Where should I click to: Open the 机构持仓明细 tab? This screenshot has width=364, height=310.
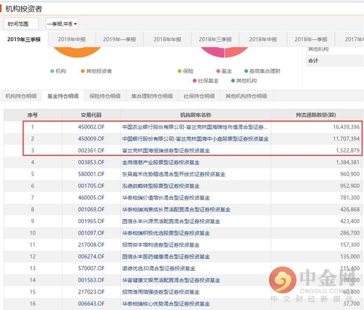(21, 96)
